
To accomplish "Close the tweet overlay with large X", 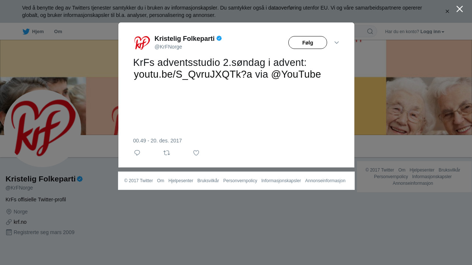I will pyautogui.click(x=459, y=9).
